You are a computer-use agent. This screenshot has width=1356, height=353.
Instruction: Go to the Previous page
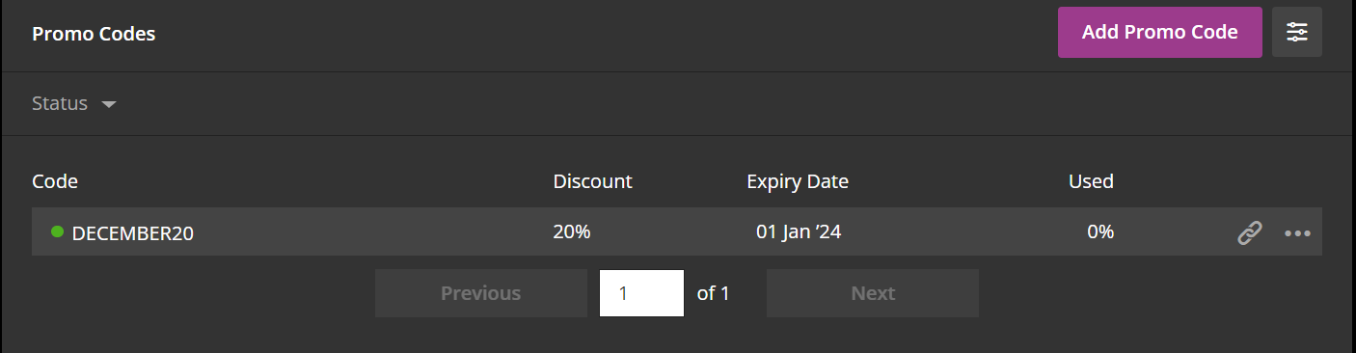(480, 293)
